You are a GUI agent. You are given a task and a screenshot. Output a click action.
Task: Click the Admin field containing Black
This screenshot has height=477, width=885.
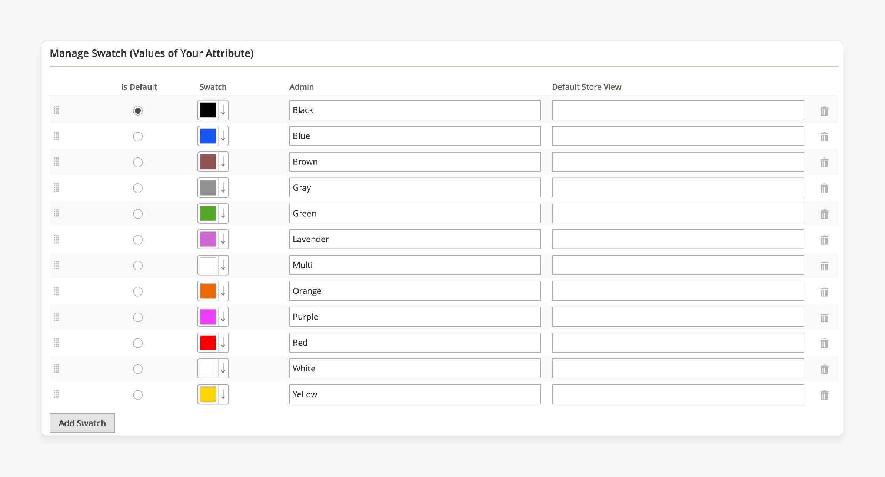[415, 110]
